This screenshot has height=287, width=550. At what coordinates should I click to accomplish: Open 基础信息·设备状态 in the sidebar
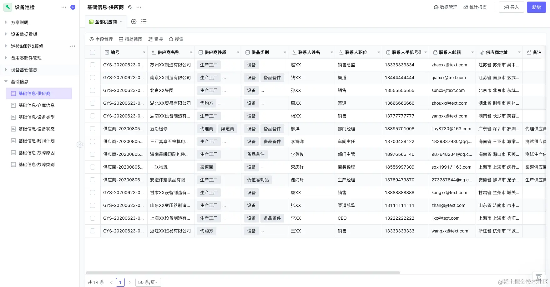39,129
